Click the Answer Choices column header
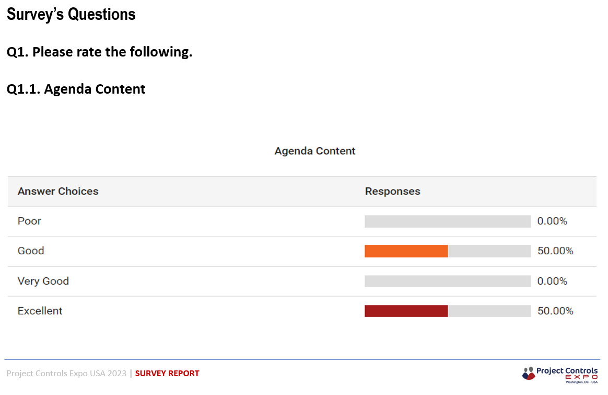Viewport: 608px width, 395px height. coord(58,191)
